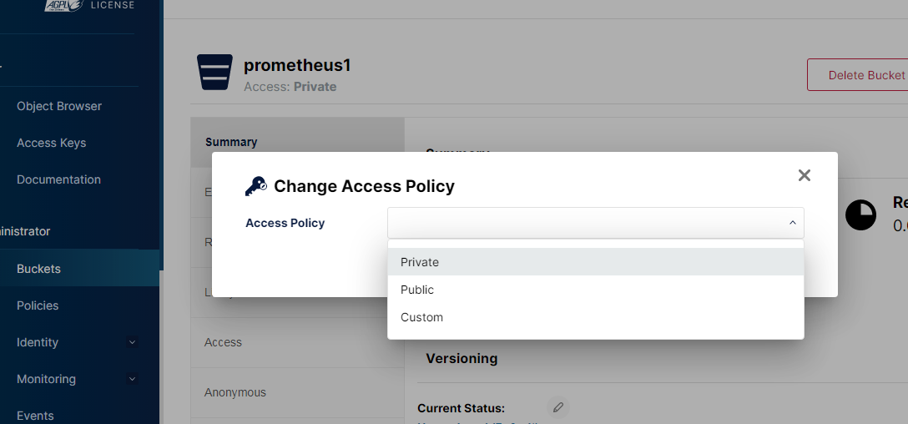This screenshot has width=908, height=424.
Task: Navigate to Policies in the sidebar
Action: point(38,305)
